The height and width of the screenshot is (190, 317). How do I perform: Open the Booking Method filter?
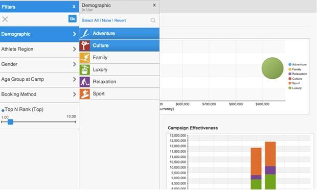(x=39, y=94)
